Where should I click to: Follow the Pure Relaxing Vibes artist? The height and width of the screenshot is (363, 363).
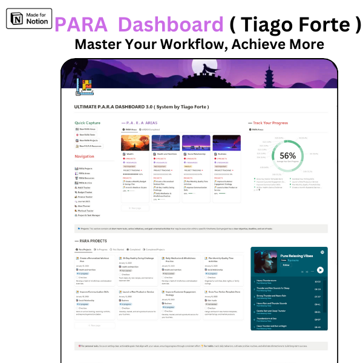point(286,265)
